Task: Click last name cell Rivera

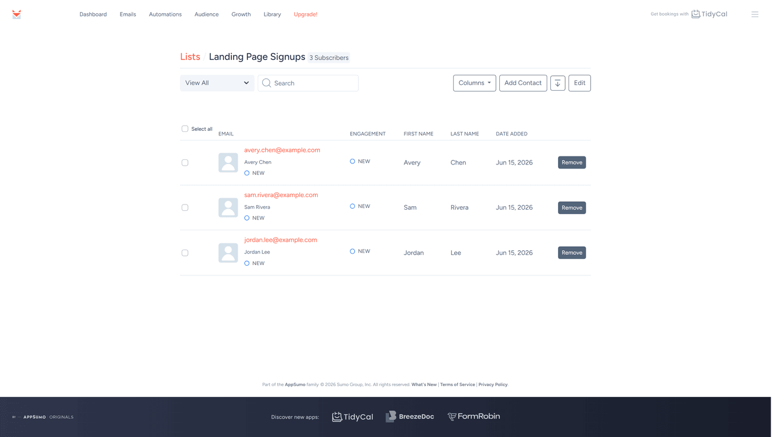Action: (x=459, y=207)
